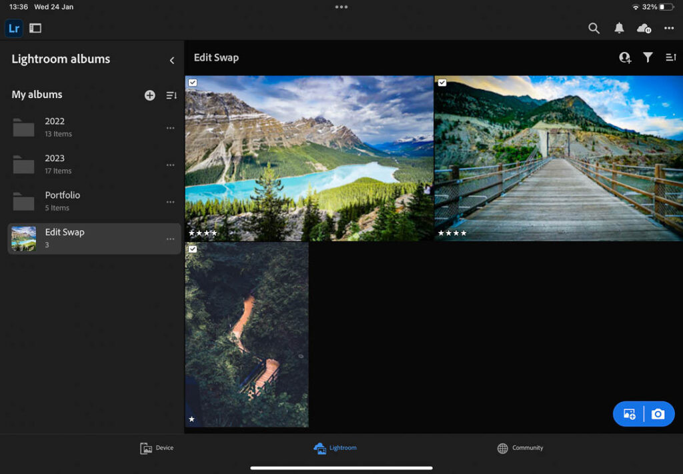This screenshot has height=474, width=683.
Task: Open the filter funnel icon
Action: pos(648,57)
